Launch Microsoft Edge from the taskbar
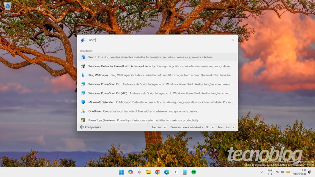Screen dimensions: 315x177 point(166,172)
